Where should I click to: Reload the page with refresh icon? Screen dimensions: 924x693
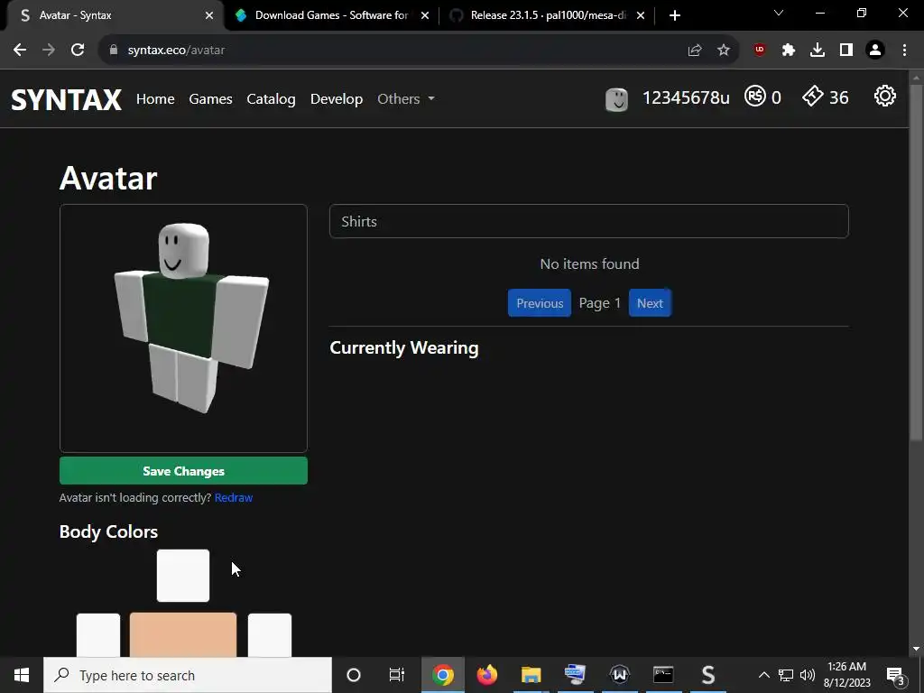(x=78, y=51)
